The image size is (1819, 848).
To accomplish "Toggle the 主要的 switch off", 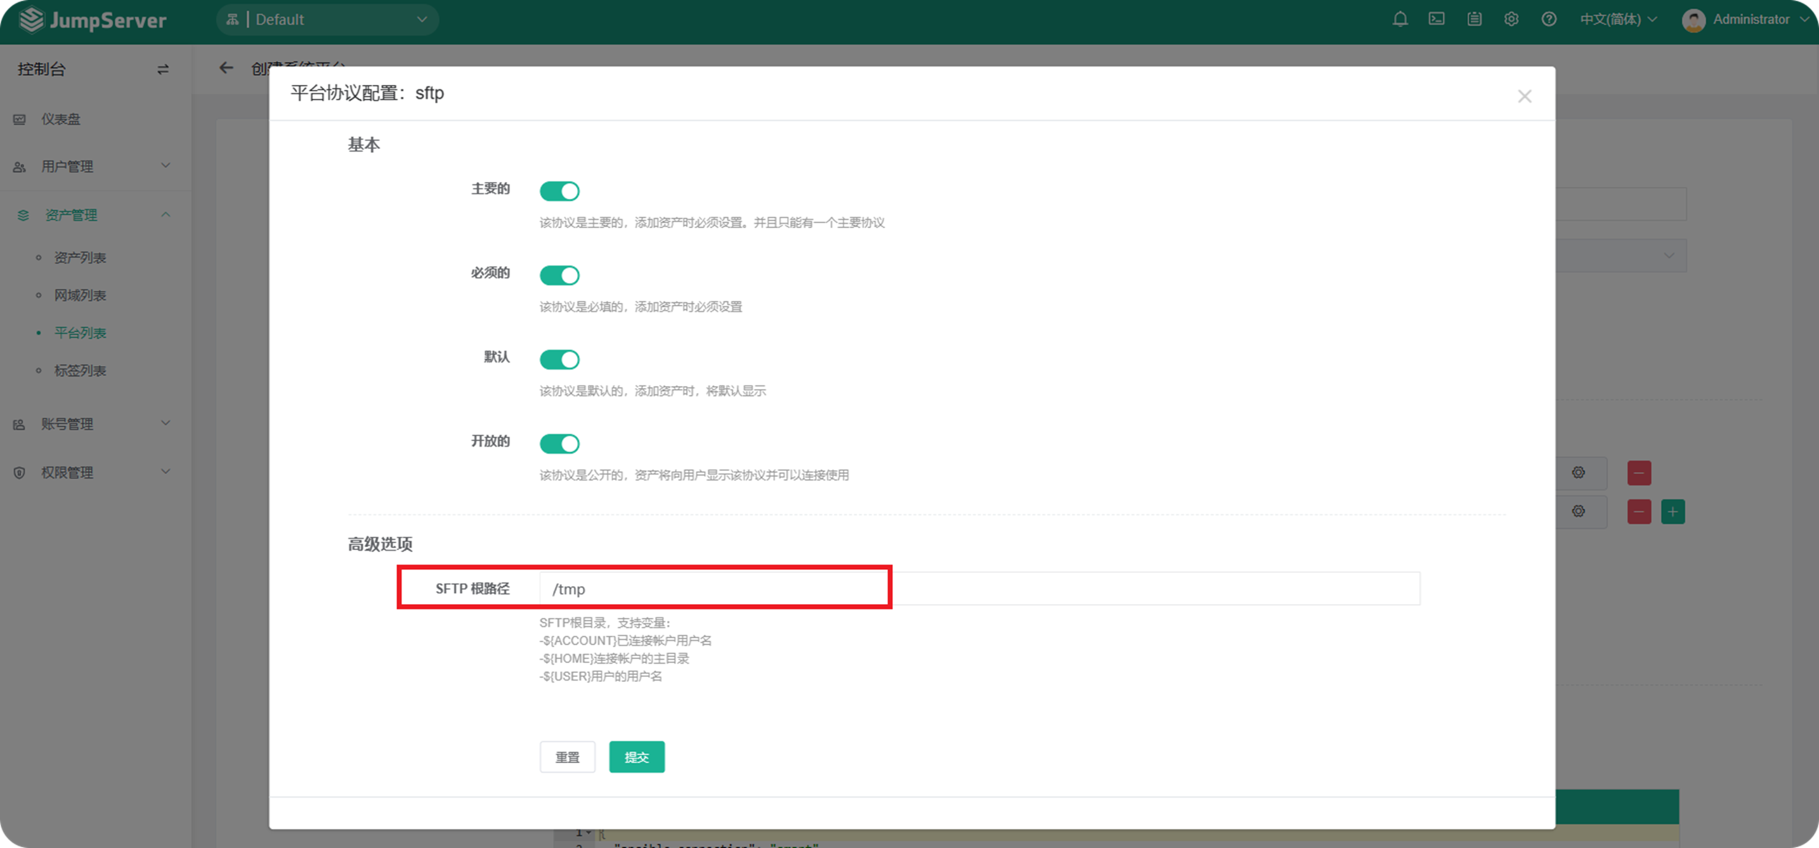I will click(x=559, y=191).
